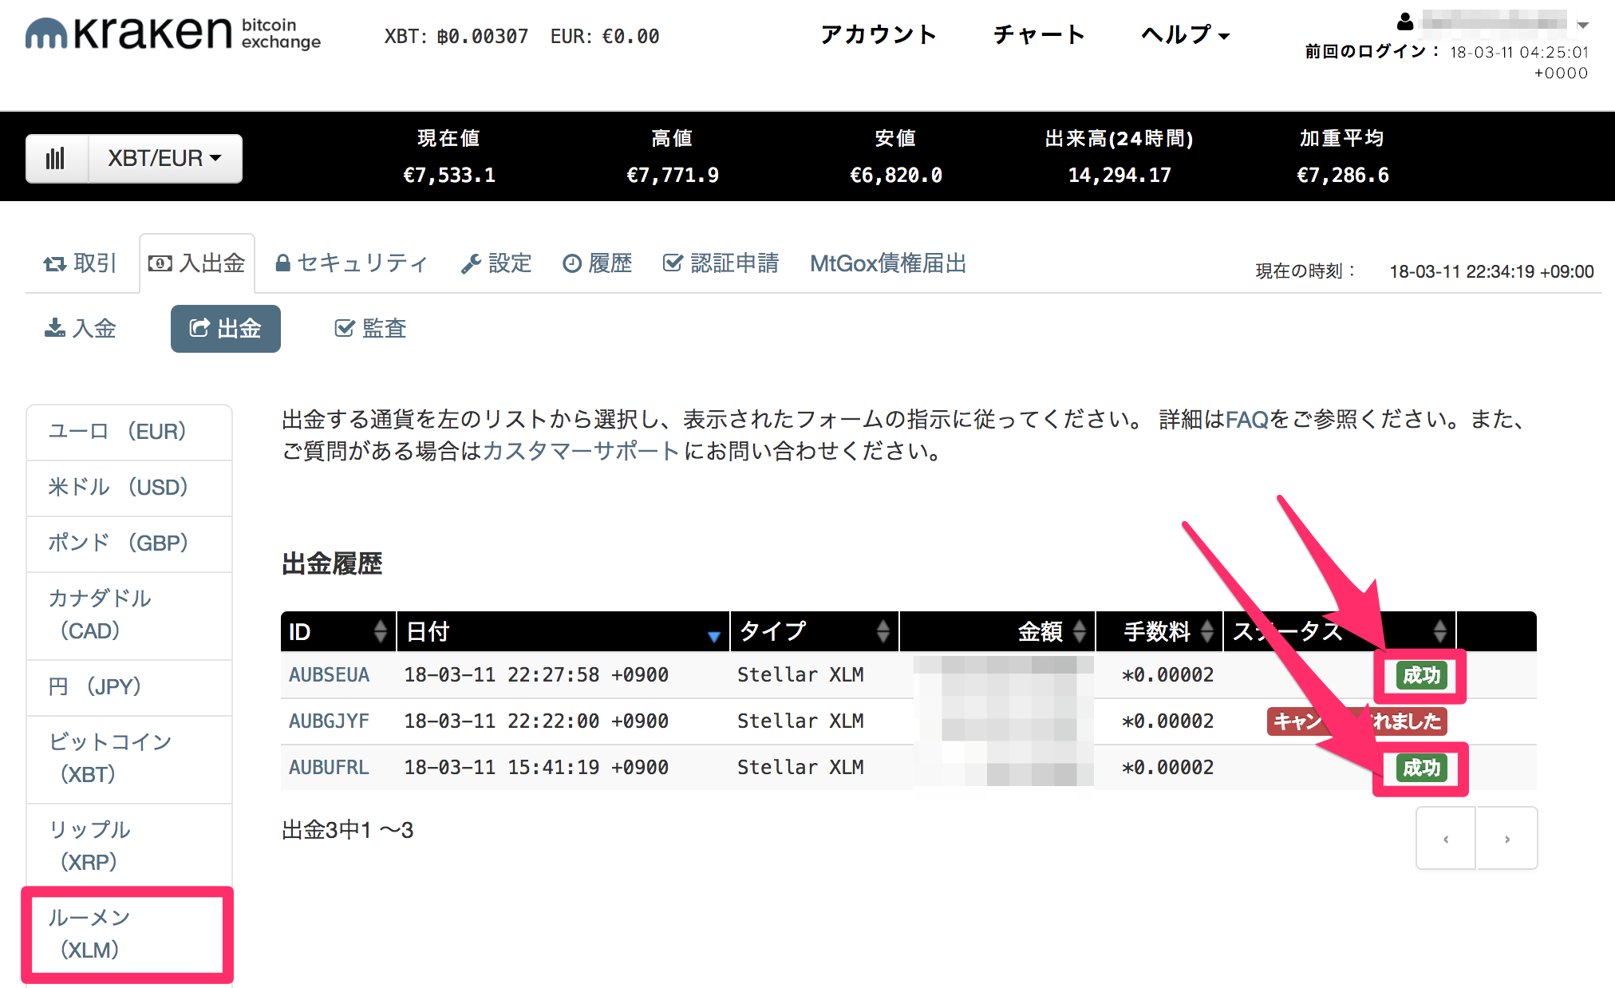Open the アカウント menu
The image size is (1615, 988).
[x=878, y=34]
